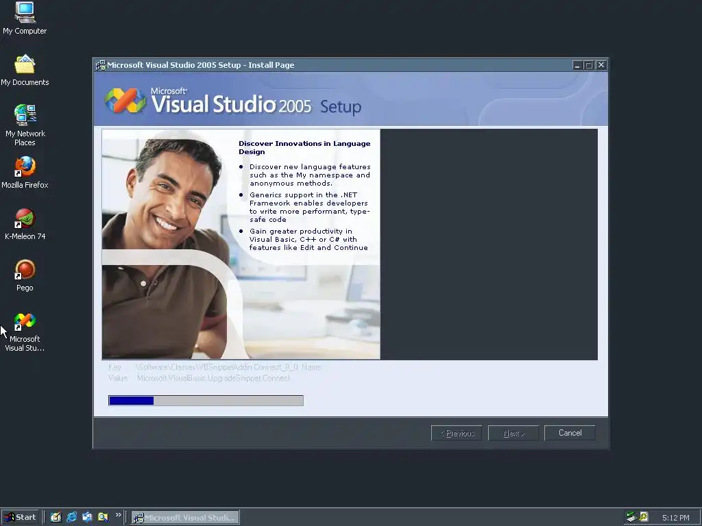Click the 'Generics support in the .NET' bullet
This screenshot has width=702, height=526.
pyautogui.click(x=309, y=207)
